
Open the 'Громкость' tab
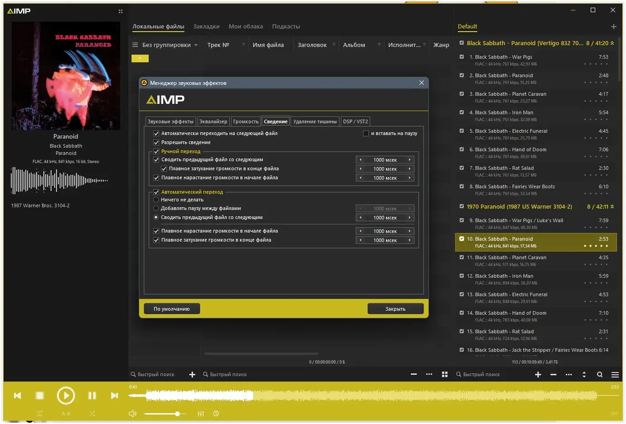(x=246, y=121)
